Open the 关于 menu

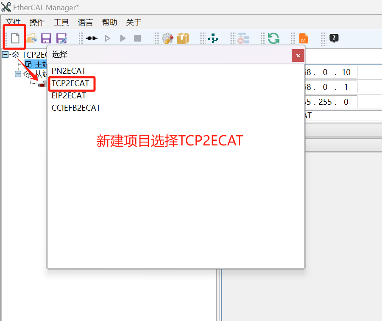click(134, 22)
